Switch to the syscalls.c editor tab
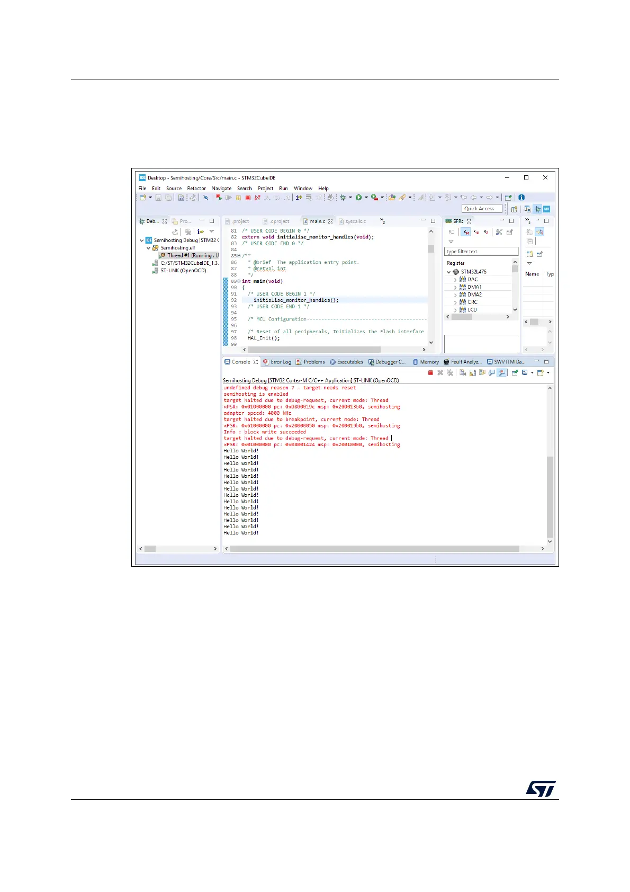This screenshot has width=630, height=892. click(353, 221)
